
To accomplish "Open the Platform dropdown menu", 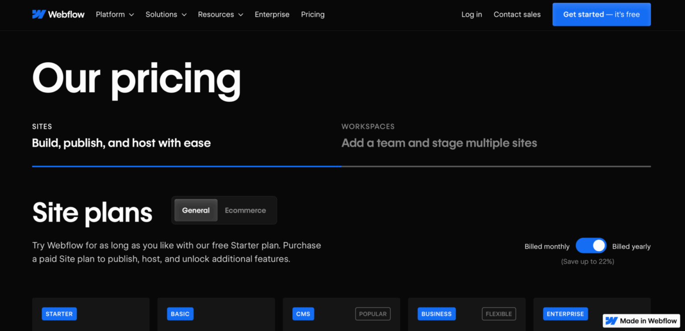I will click(115, 14).
